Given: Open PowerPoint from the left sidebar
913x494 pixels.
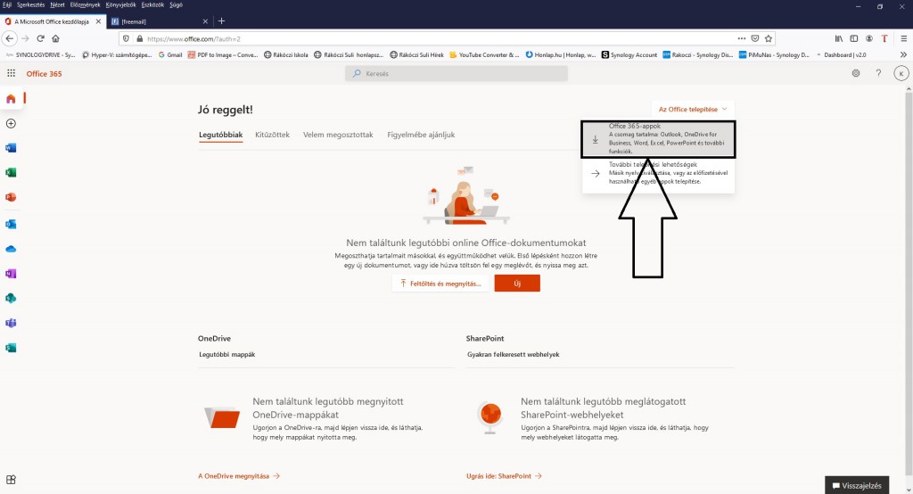Looking at the screenshot, I should [x=11, y=197].
